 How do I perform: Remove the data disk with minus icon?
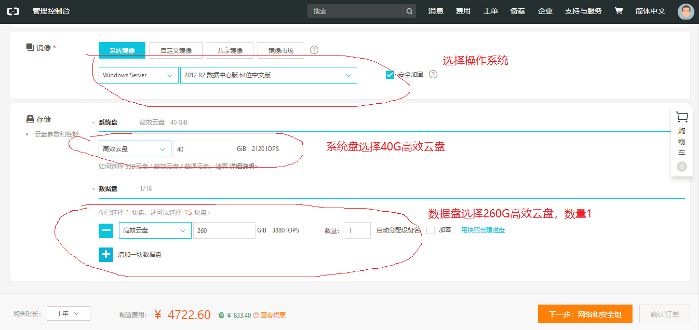(x=106, y=230)
